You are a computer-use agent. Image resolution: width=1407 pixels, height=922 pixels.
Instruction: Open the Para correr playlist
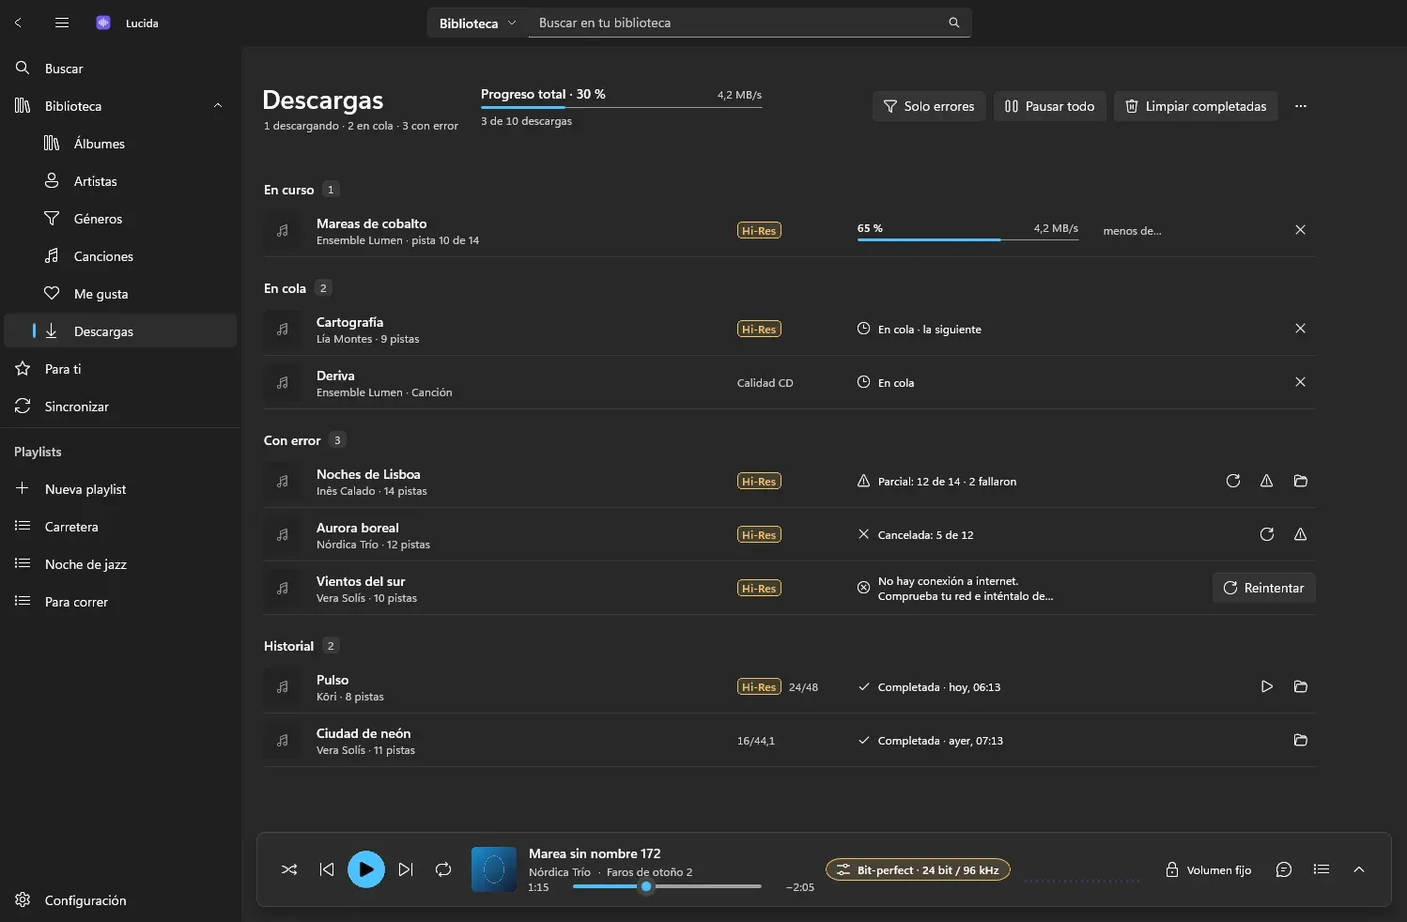point(120,602)
